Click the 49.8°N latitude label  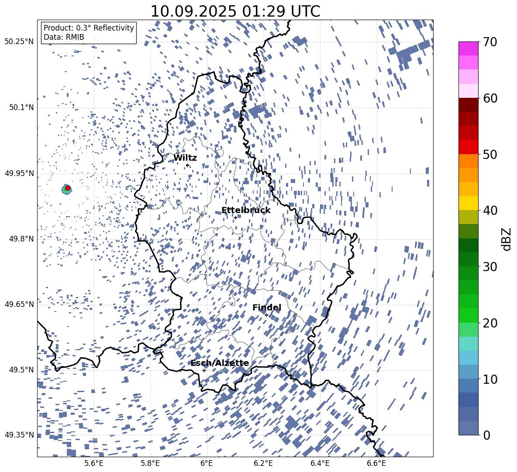[x=21, y=239]
